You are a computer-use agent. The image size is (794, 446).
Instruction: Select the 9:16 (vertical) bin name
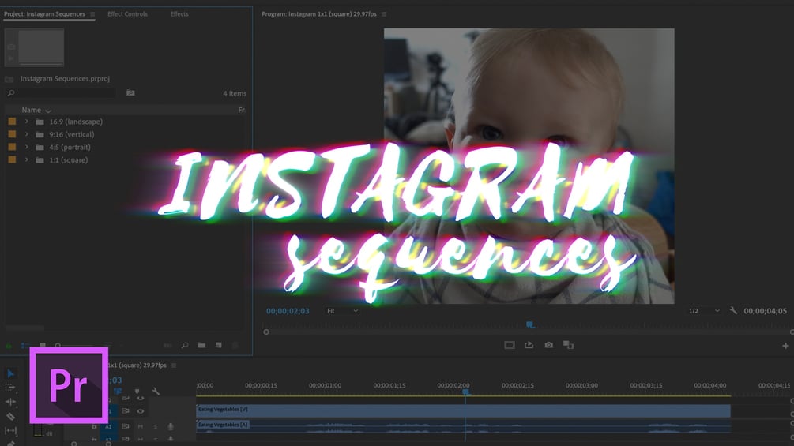pos(71,134)
